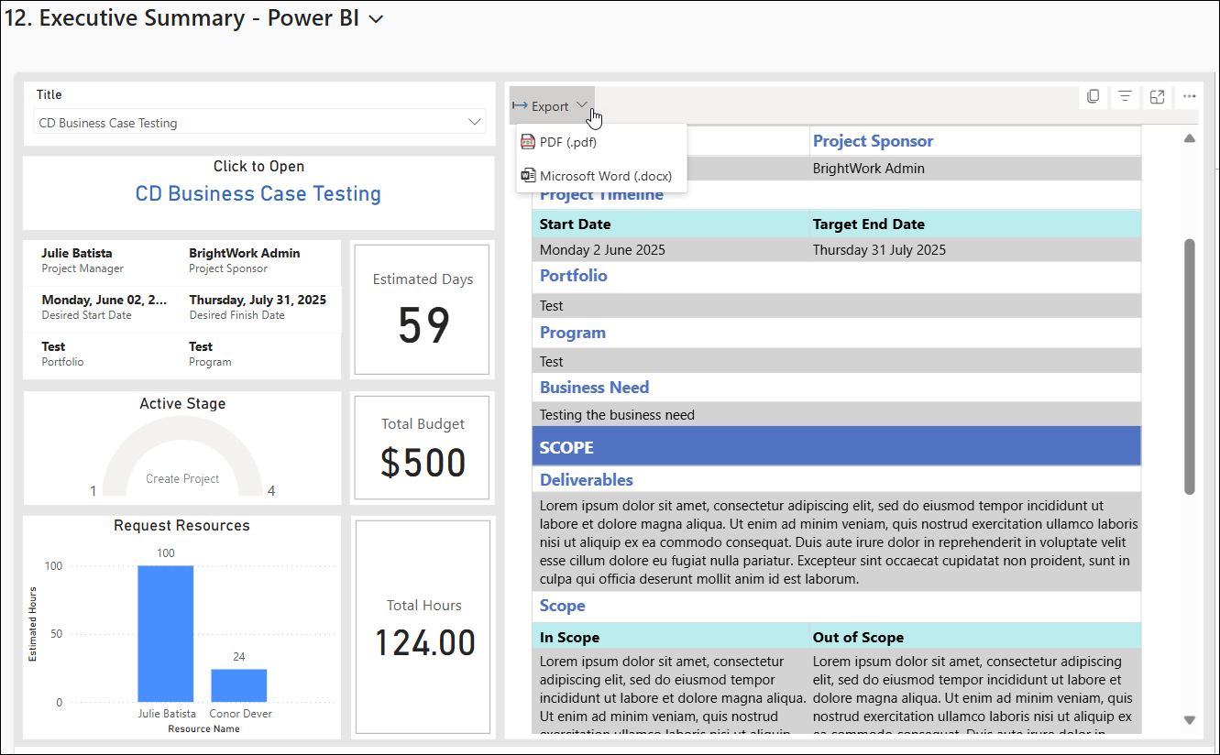Screen dimensions: 1220x755
Task: Click the Conor Dever label on the chart axis
Action: (240, 714)
